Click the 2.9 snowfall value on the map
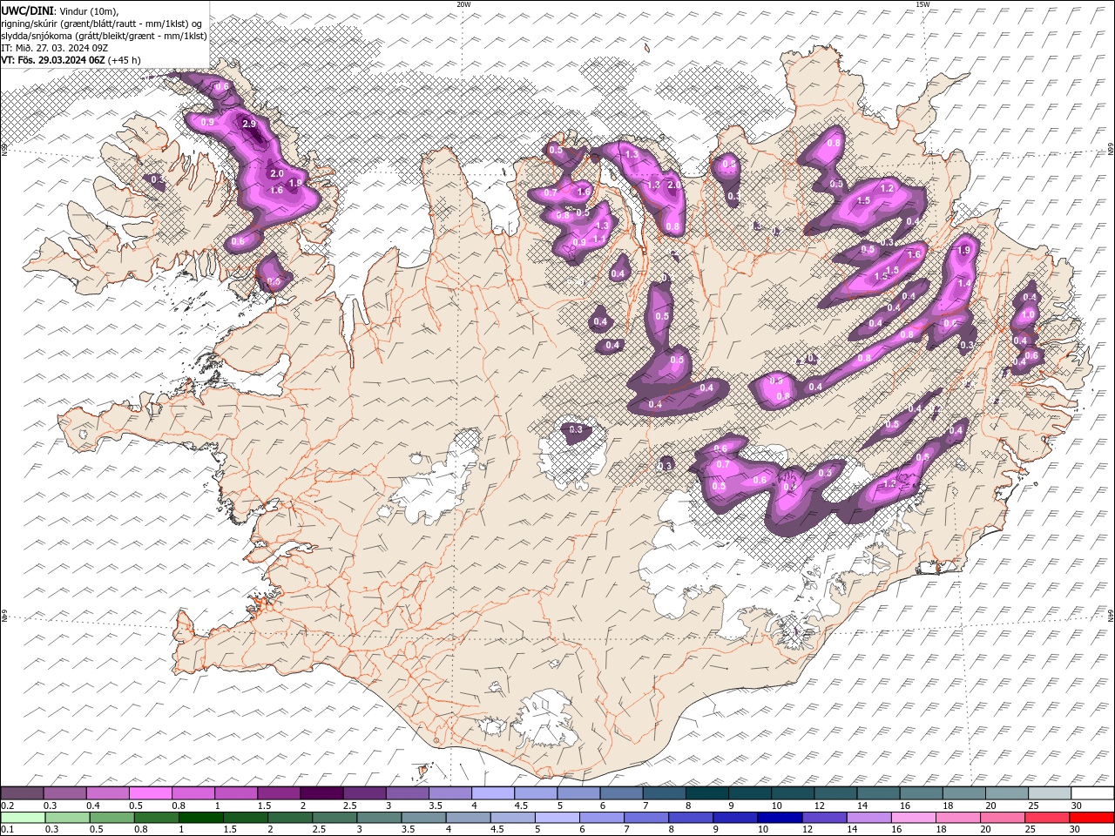The image size is (1115, 836). [249, 125]
